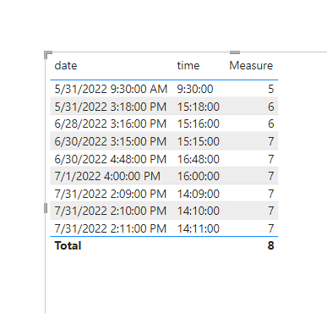Click time value 14:09:00
This screenshot has width=327, height=313.
[x=199, y=194]
